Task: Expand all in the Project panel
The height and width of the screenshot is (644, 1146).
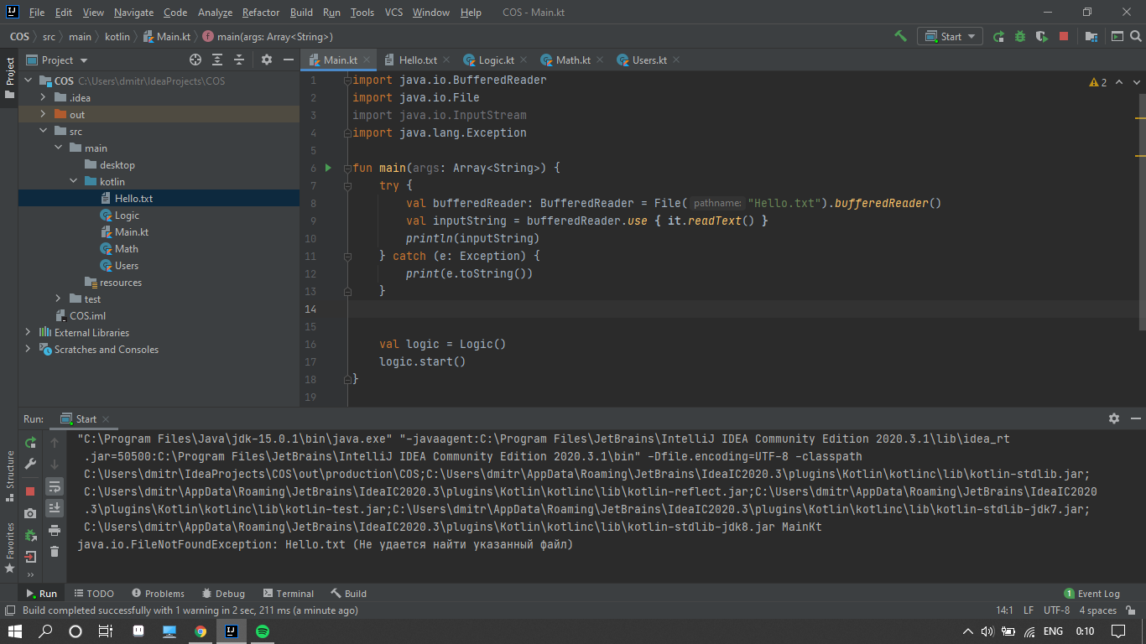Action: [217, 60]
